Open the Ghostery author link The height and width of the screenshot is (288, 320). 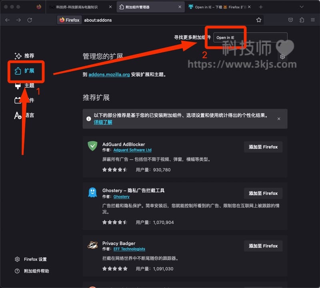[x=122, y=197]
